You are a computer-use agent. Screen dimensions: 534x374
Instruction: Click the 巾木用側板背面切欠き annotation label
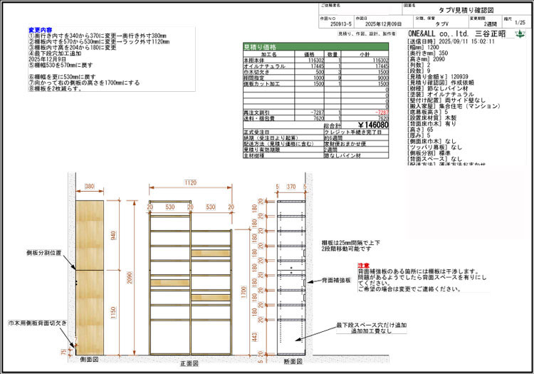click(37, 323)
